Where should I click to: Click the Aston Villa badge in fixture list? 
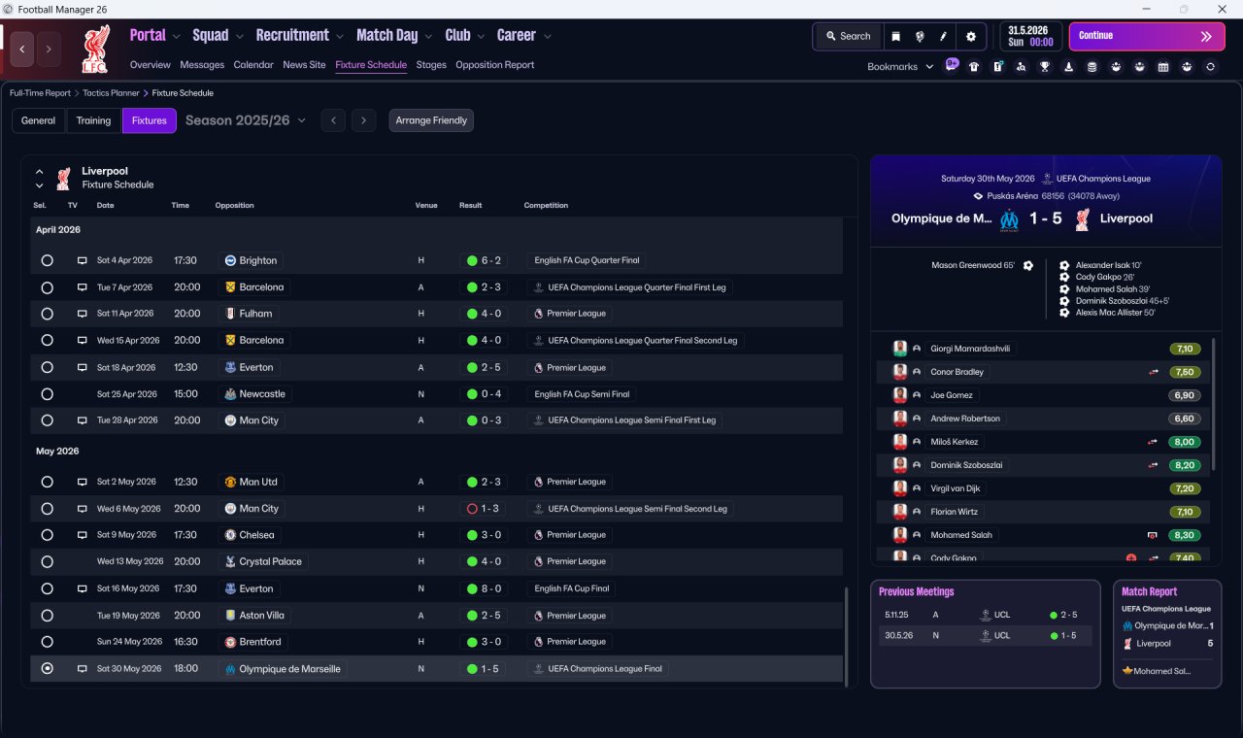[x=230, y=616]
